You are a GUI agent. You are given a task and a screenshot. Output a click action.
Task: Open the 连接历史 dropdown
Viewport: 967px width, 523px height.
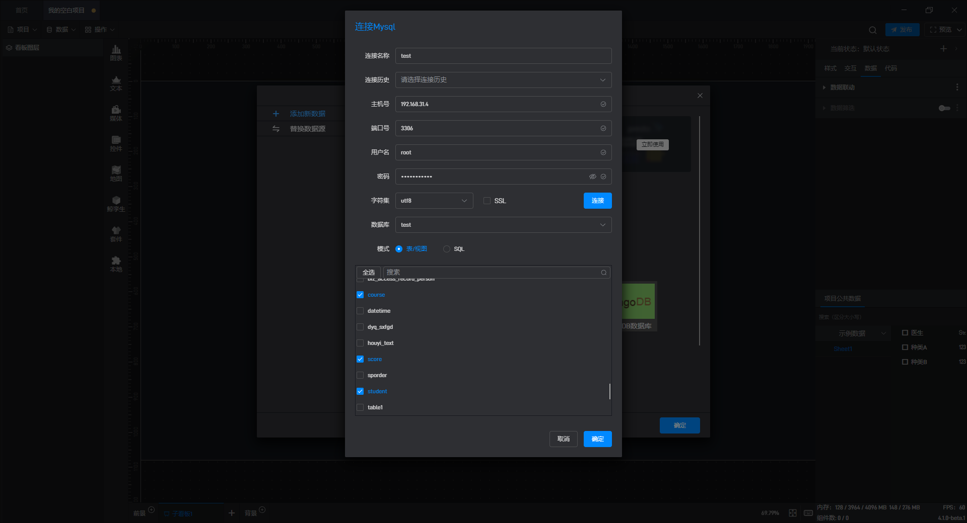(504, 80)
